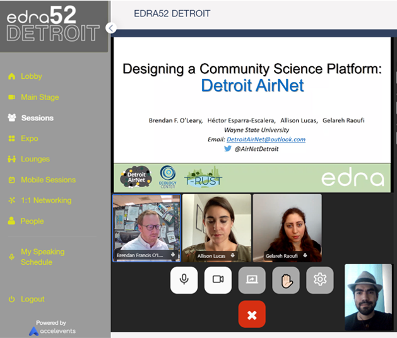Leave the call with red X button
Screen dimensions: 397x338
pyautogui.click(x=252, y=314)
